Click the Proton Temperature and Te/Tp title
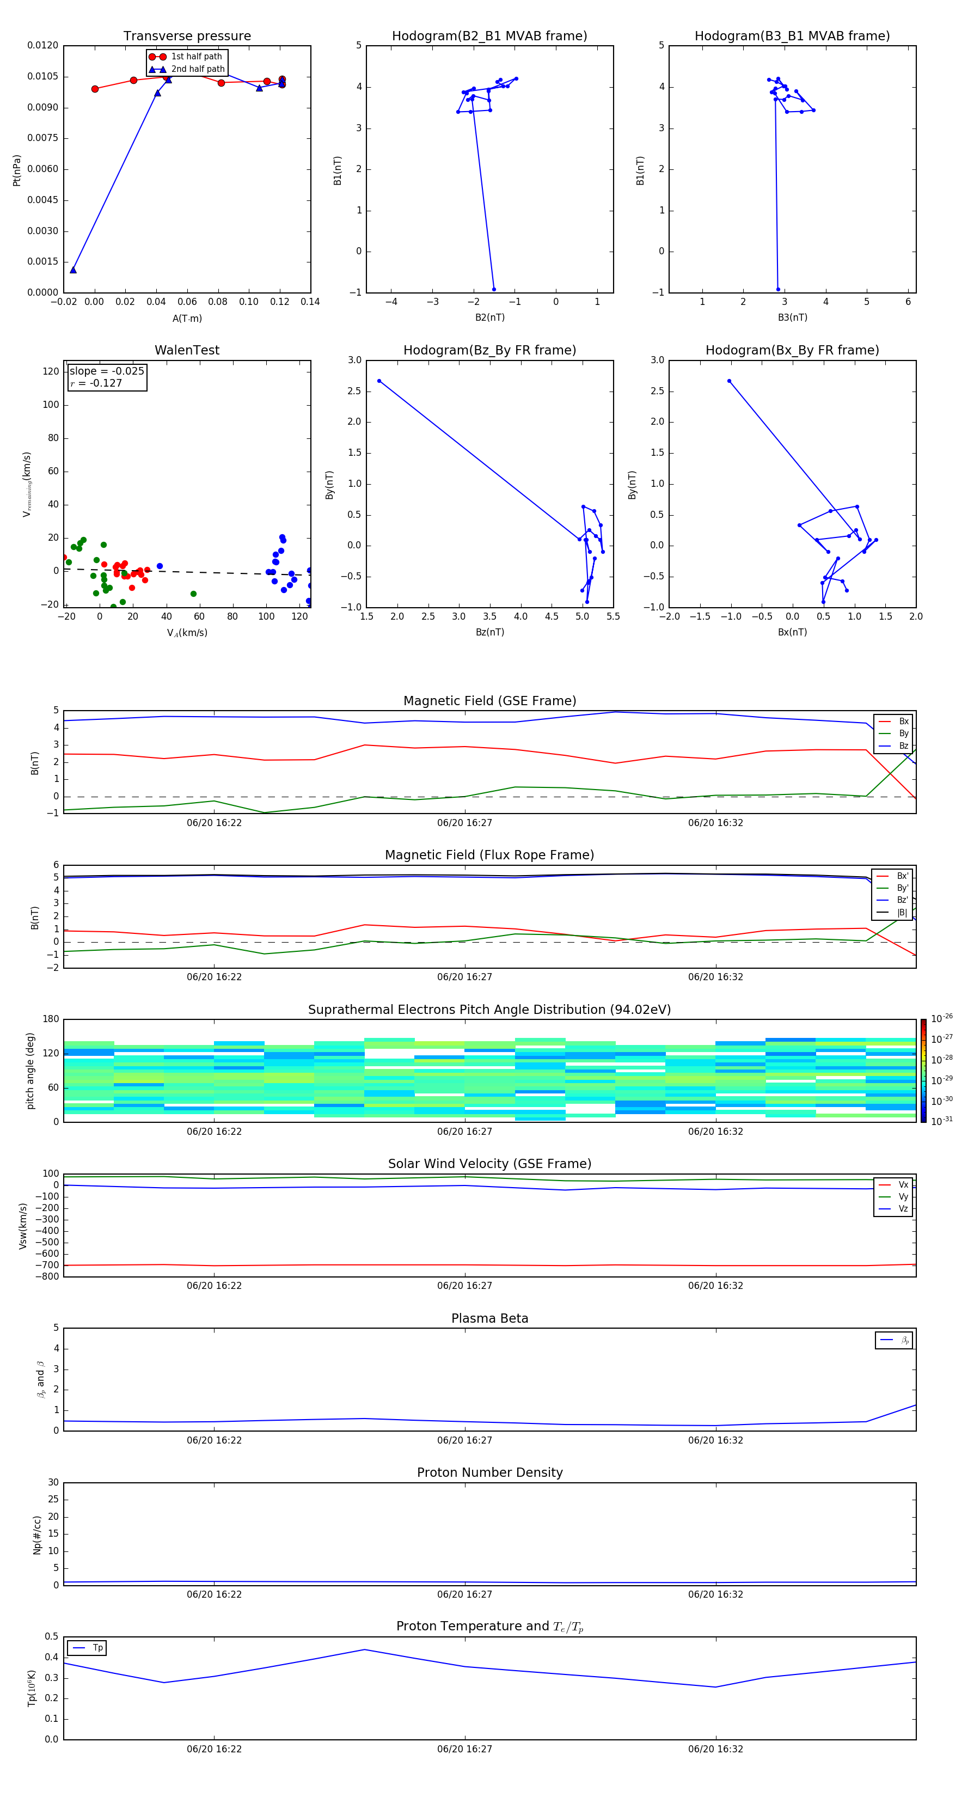The height and width of the screenshot is (1797, 980). (x=489, y=1627)
